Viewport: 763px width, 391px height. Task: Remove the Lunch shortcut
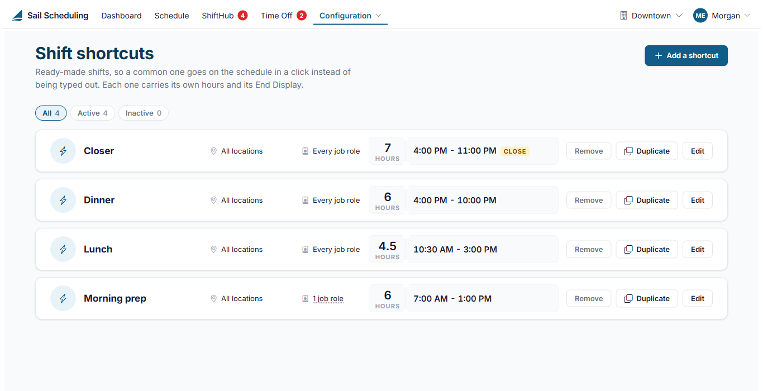pos(589,249)
